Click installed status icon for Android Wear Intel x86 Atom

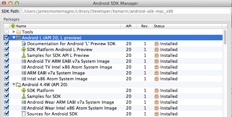157,108
